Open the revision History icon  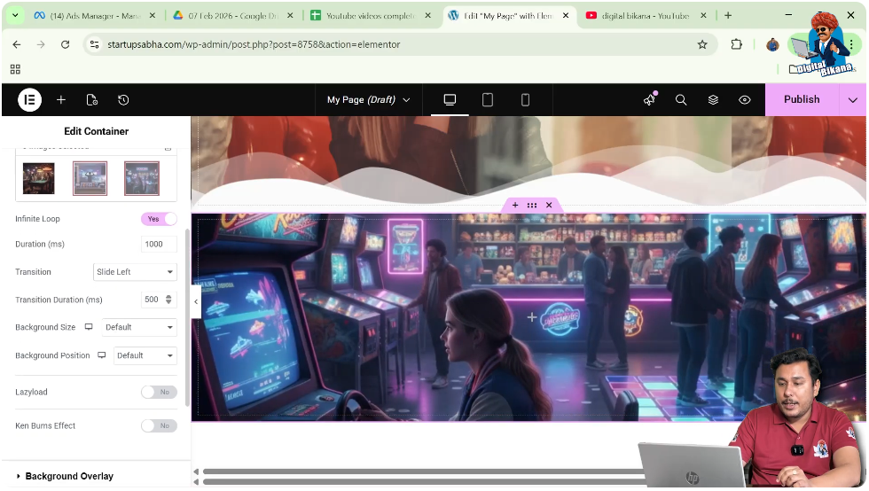(123, 100)
